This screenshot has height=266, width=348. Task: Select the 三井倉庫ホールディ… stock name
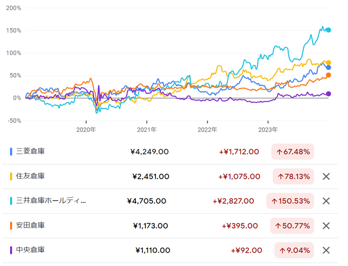51,201
